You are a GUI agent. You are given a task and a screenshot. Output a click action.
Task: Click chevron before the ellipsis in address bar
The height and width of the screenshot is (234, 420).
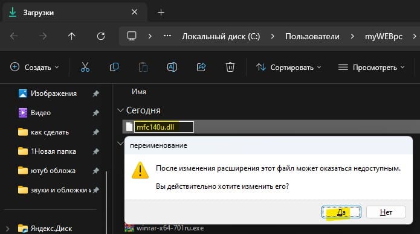(150, 36)
